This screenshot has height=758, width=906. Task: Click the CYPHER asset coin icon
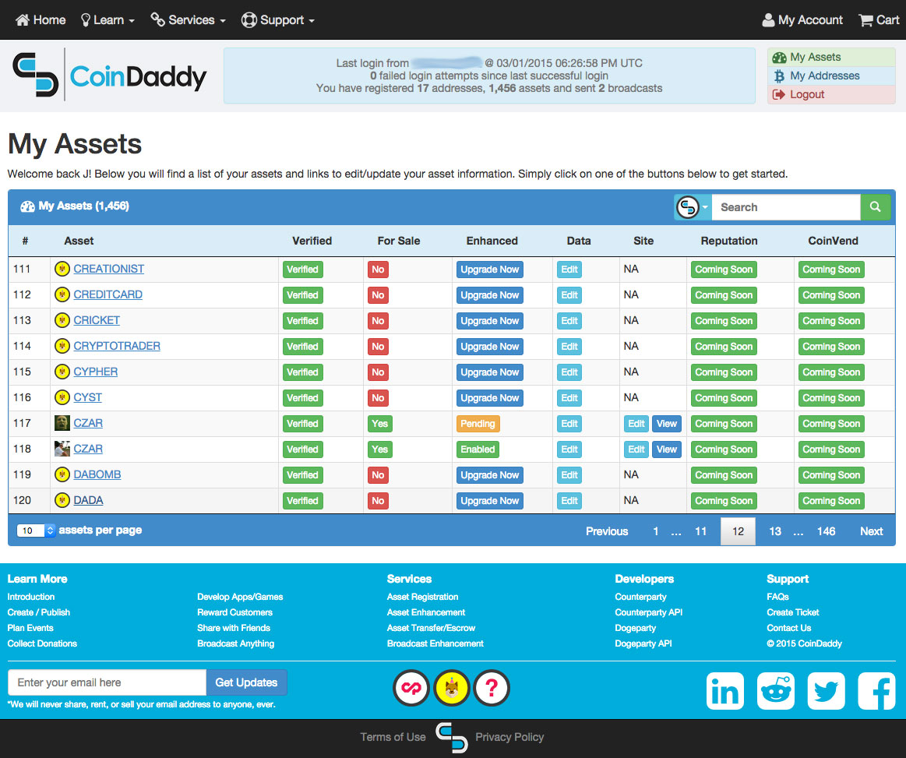point(62,372)
